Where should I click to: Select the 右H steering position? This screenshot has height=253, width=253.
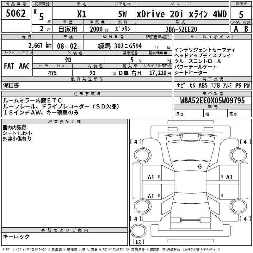[x=136, y=73]
